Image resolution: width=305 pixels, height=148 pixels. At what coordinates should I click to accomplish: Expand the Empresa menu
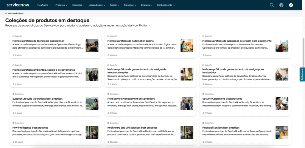[x=147, y=5]
